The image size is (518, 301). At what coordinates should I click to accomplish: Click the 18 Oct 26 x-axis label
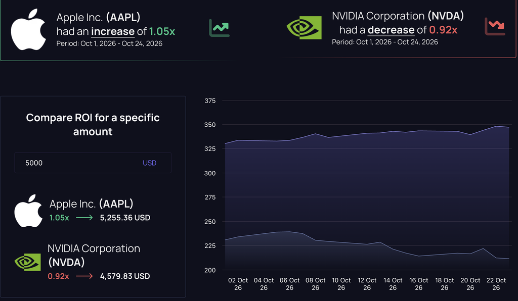(444, 284)
